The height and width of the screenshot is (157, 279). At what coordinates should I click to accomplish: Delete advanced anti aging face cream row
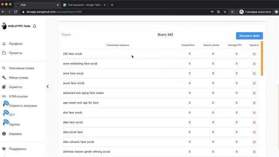(254, 93)
